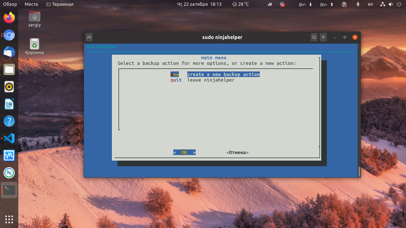The image size is (406, 228).
Task: Switch the 'en' keyboard layout indicator
Action: tap(370, 4)
